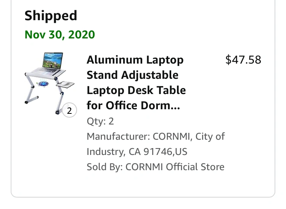Open the CORNMI Official Store seller link

click(175, 167)
